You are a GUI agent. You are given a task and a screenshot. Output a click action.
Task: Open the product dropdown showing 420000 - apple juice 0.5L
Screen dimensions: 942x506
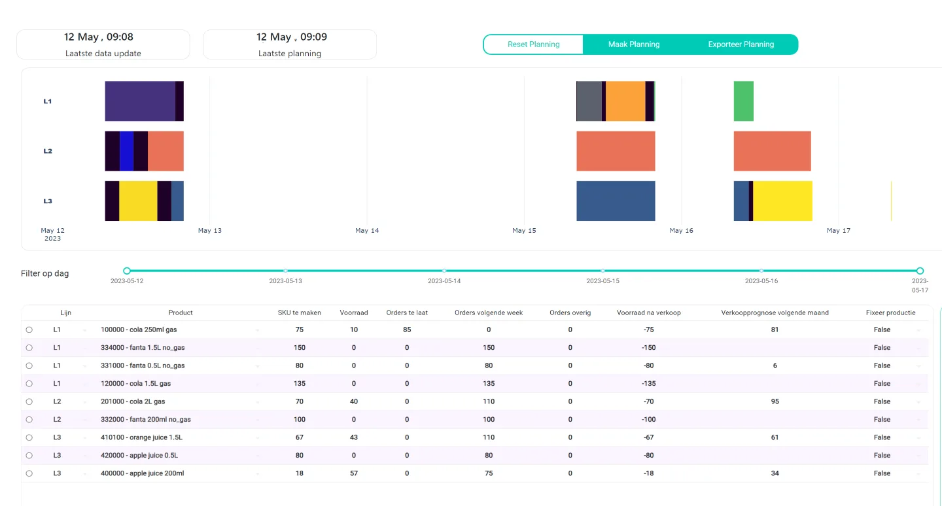[x=257, y=456]
